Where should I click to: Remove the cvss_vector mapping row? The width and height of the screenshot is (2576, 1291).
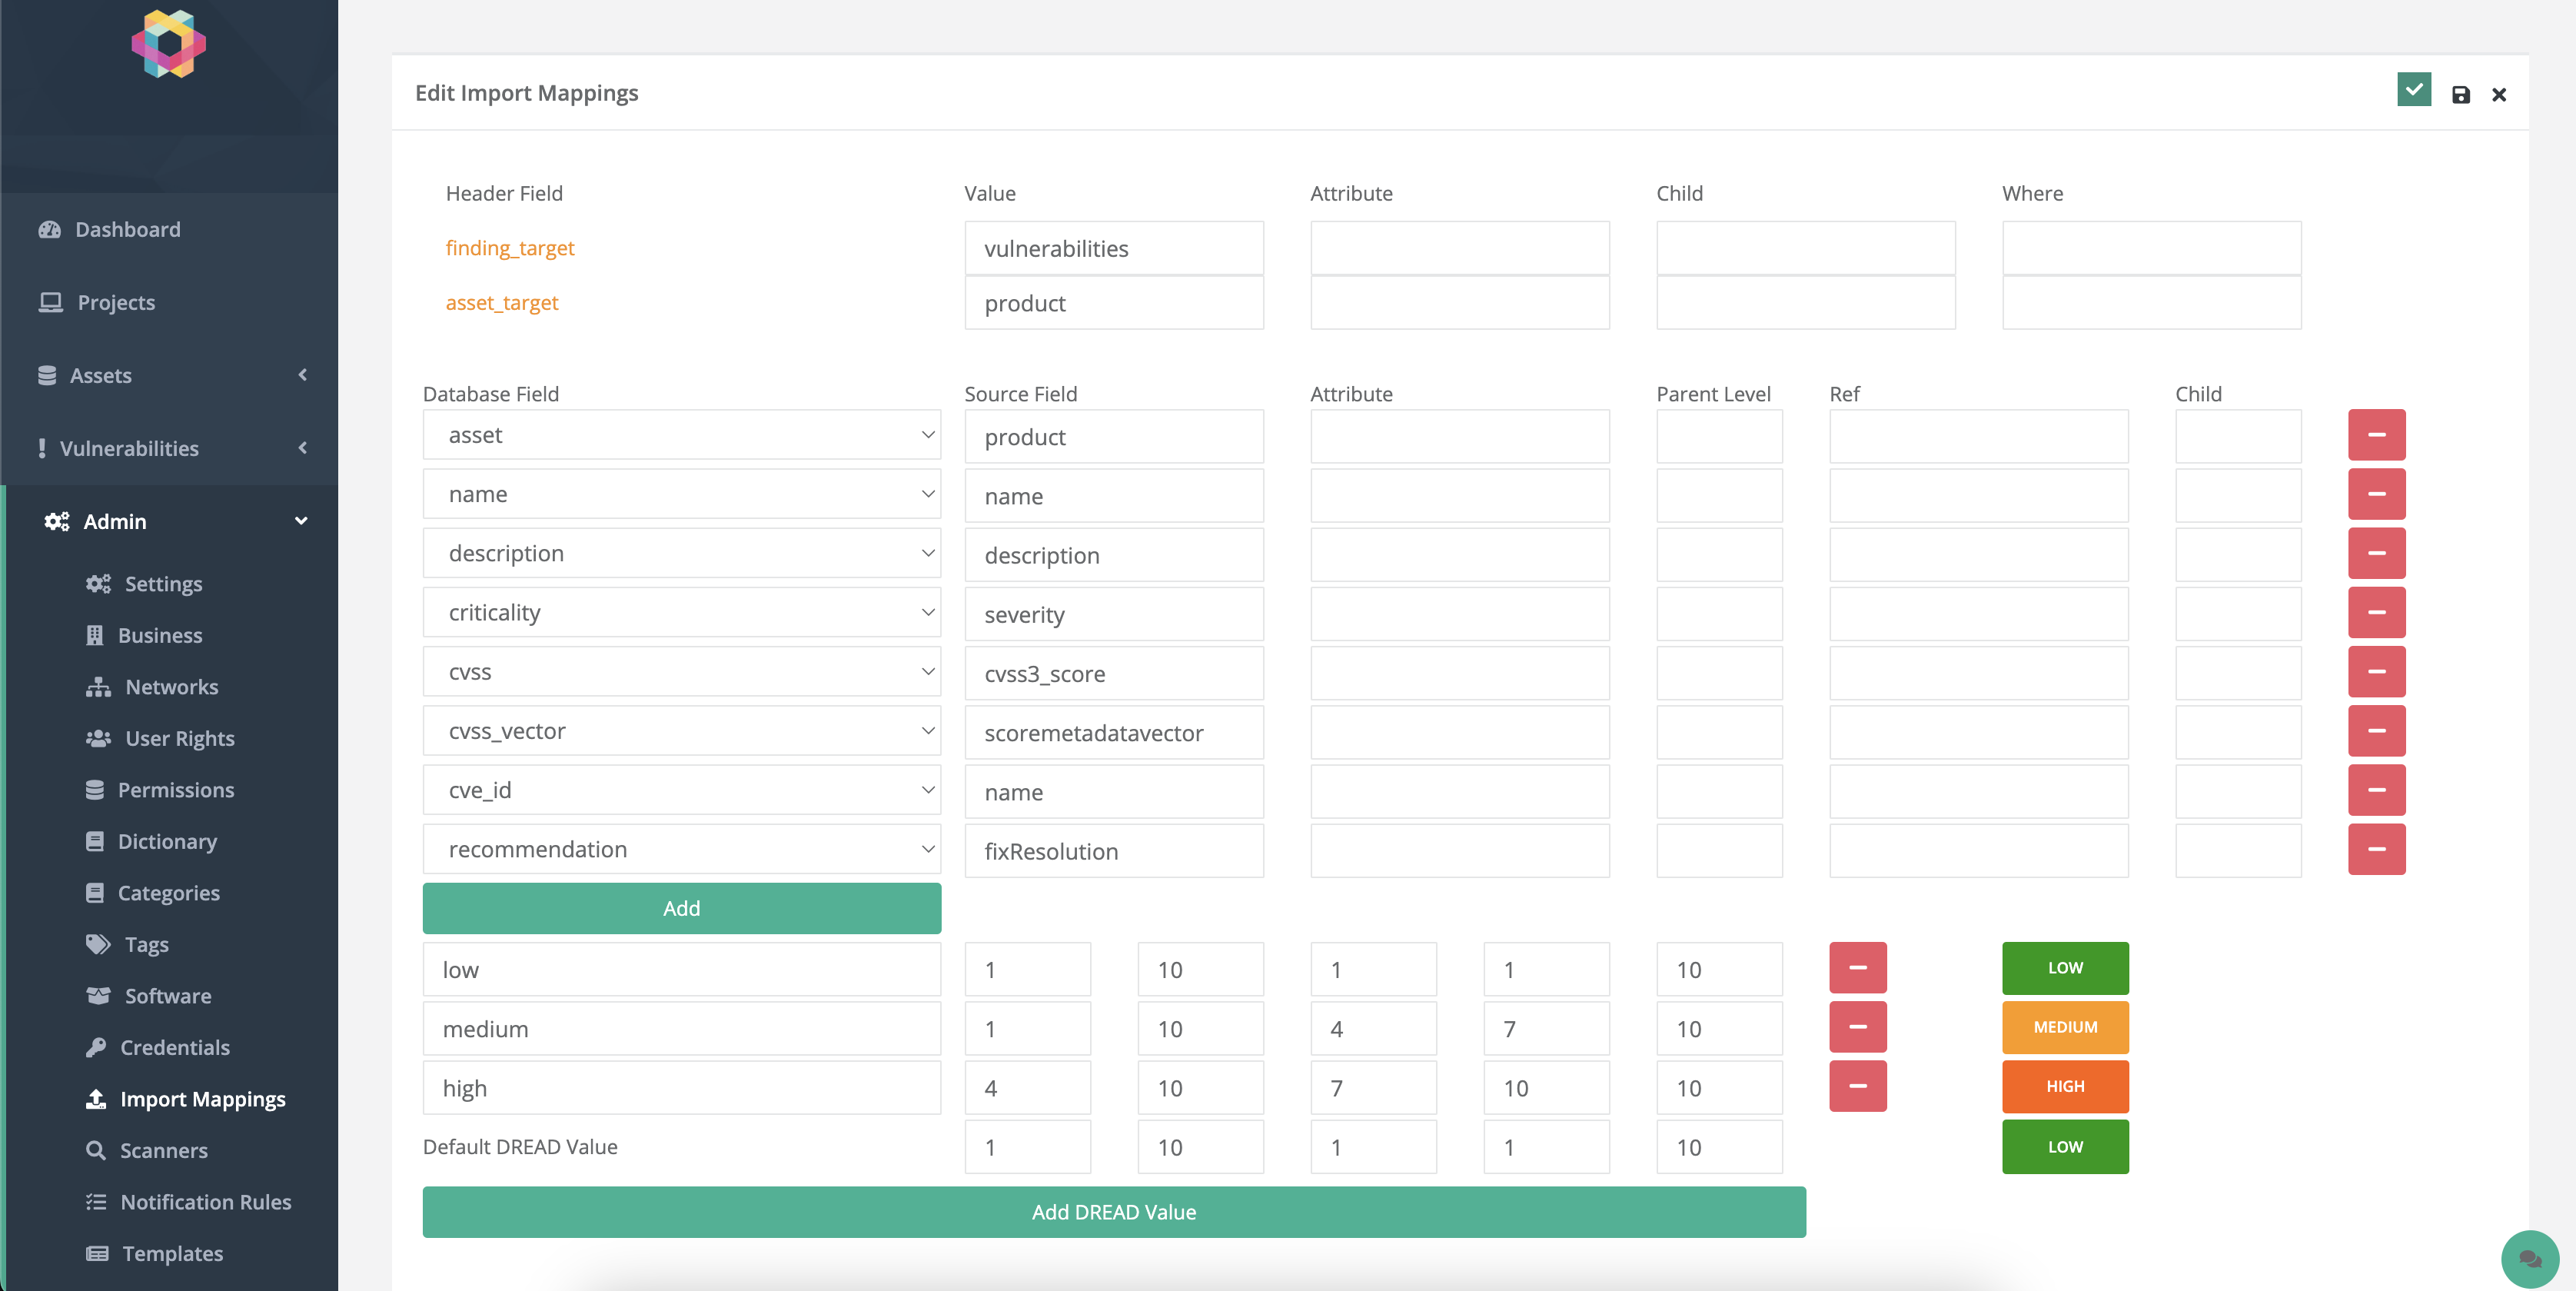[x=2376, y=731]
